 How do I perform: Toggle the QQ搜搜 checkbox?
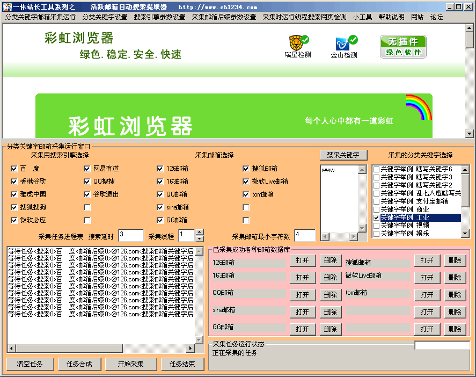coord(87,182)
